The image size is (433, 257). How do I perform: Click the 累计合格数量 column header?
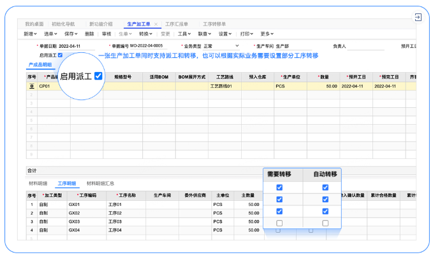pyautogui.click(x=383, y=195)
